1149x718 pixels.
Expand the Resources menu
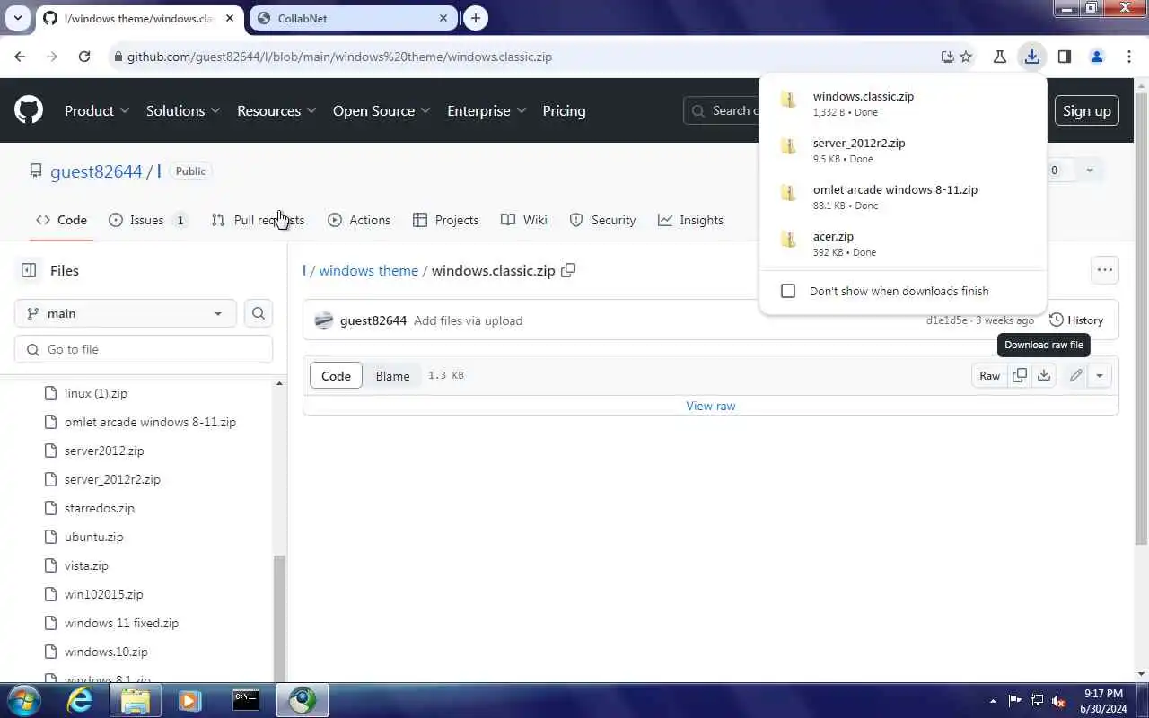tap(276, 110)
